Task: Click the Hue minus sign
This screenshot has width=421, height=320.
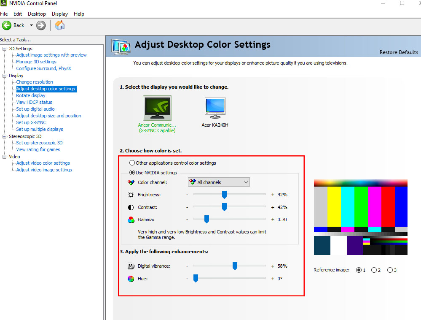Action: pyautogui.click(x=187, y=279)
